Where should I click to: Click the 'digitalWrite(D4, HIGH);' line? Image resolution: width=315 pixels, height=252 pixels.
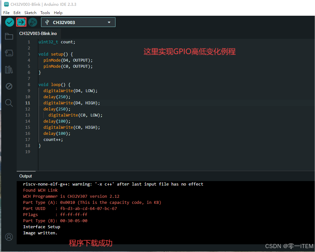pyautogui.click(x=72, y=103)
